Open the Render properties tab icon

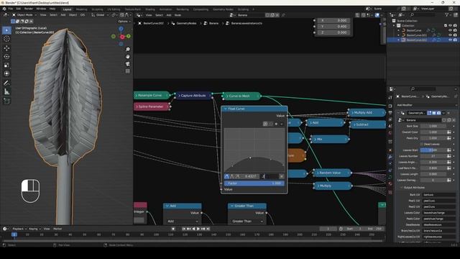390,106
